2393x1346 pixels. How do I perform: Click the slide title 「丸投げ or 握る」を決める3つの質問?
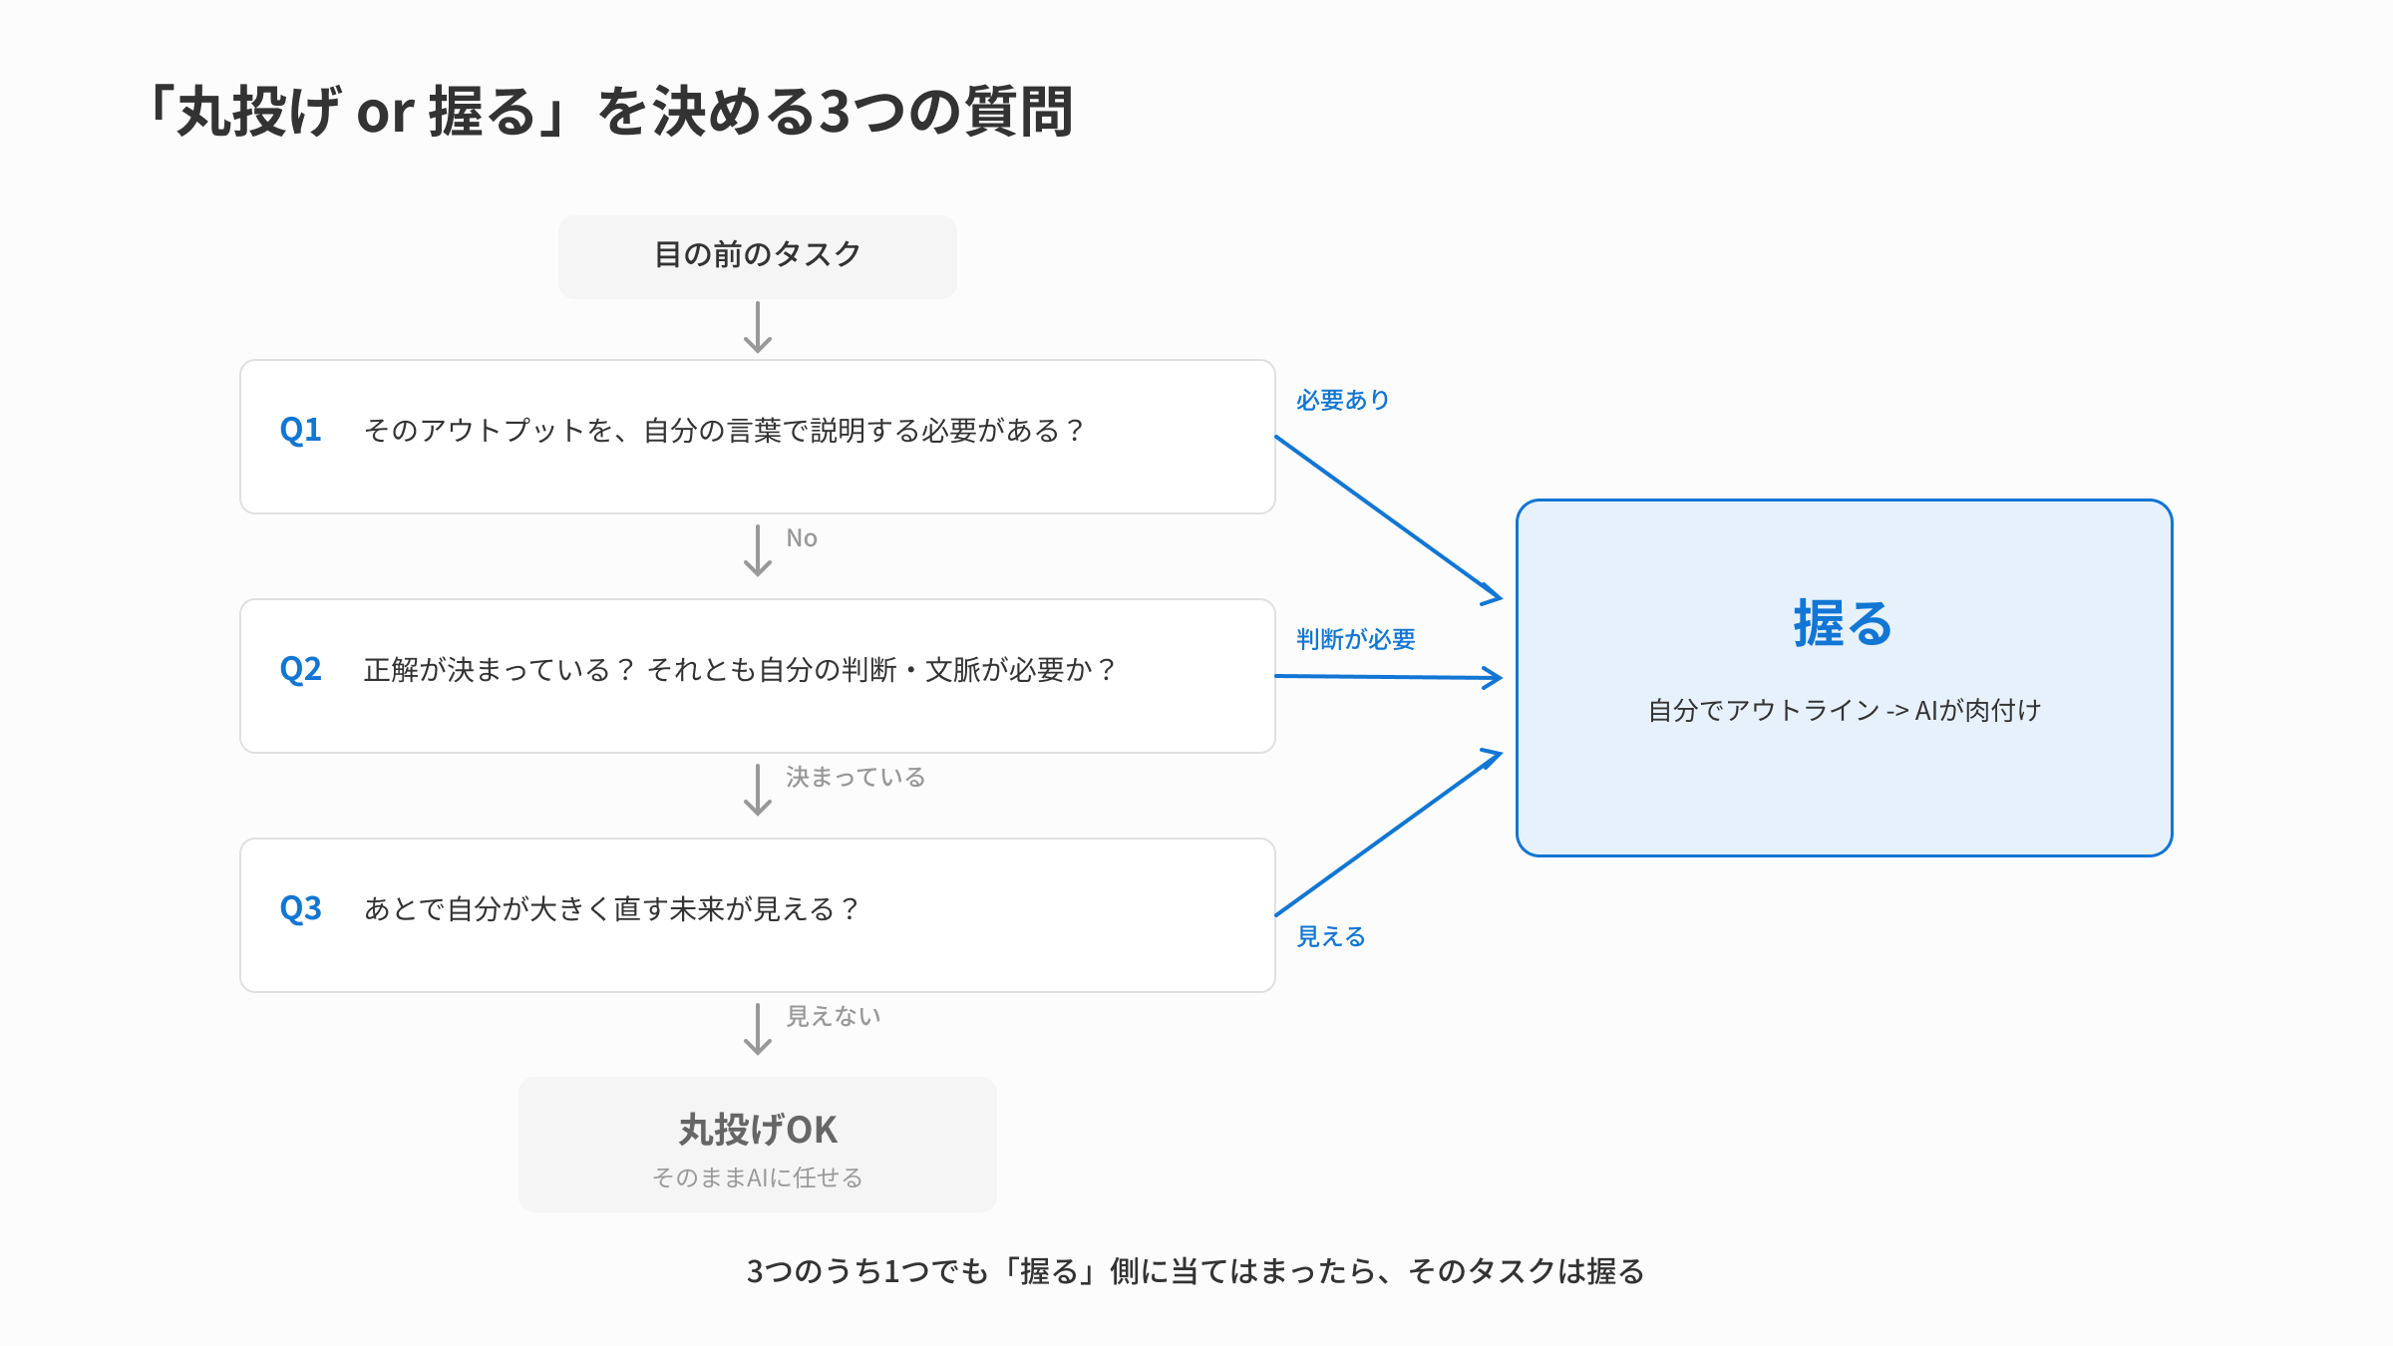pos(609,111)
